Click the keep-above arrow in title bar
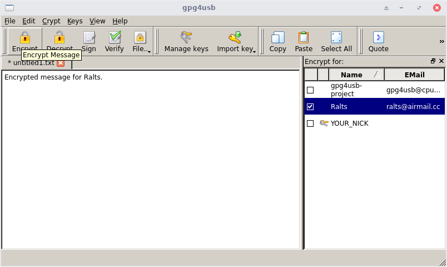447x267 pixels. coord(386,8)
